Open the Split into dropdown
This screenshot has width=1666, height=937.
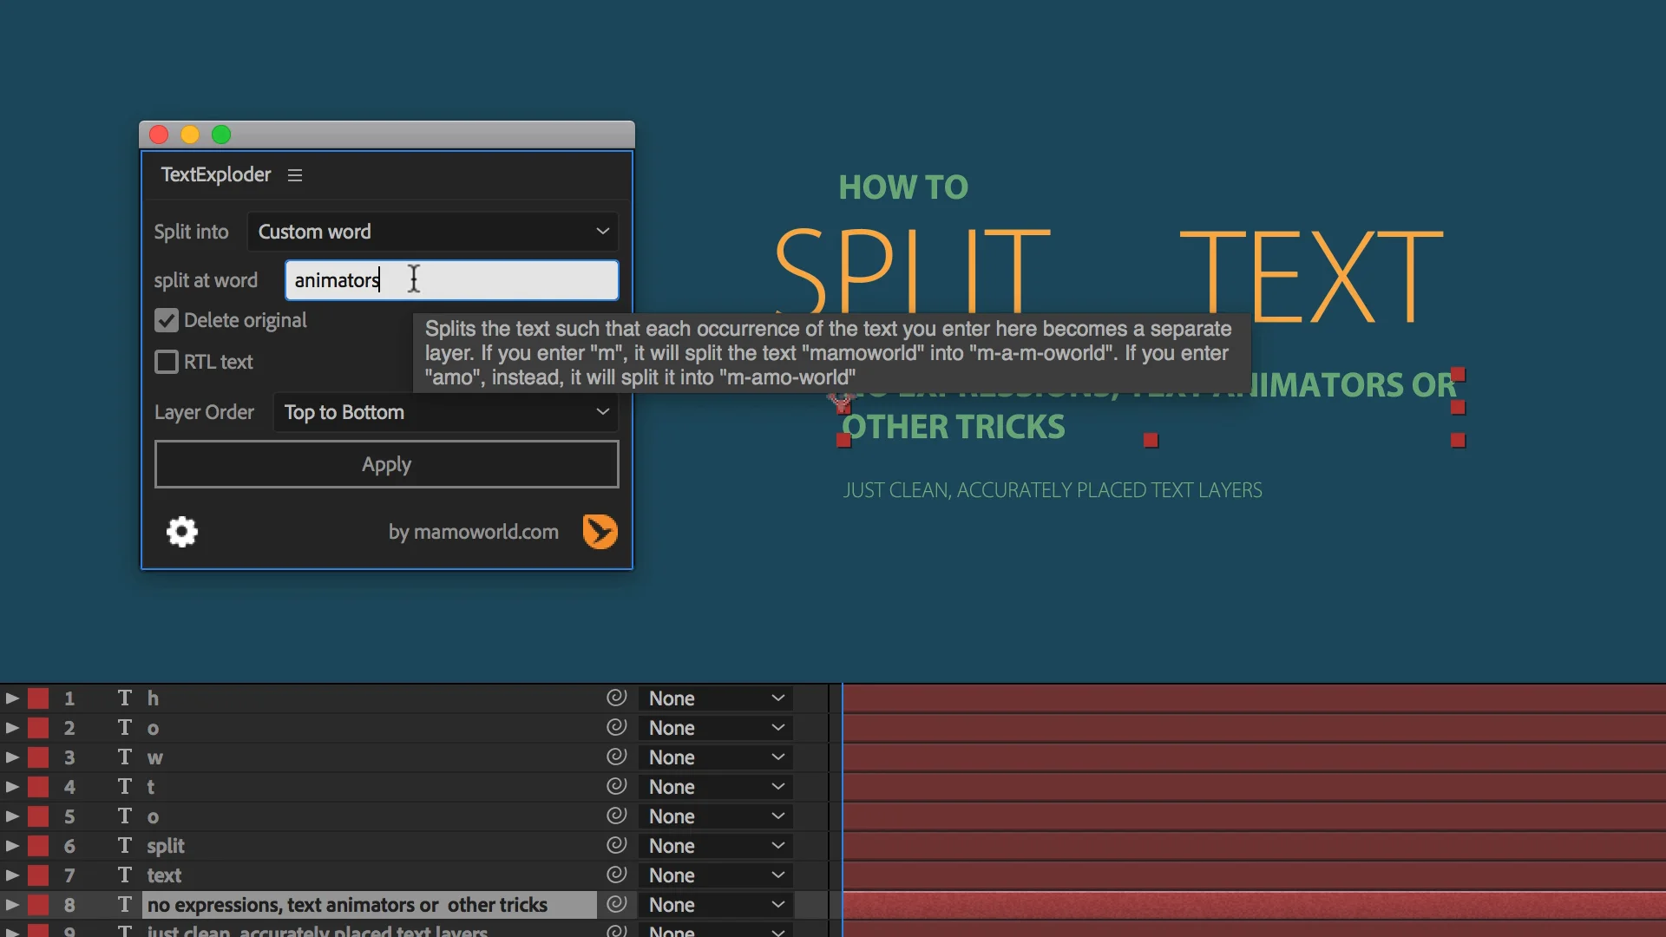(433, 232)
